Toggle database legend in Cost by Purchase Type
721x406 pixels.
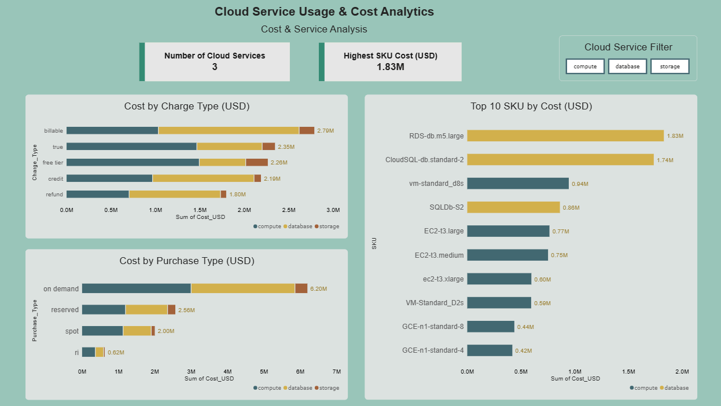tap(297, 388)
